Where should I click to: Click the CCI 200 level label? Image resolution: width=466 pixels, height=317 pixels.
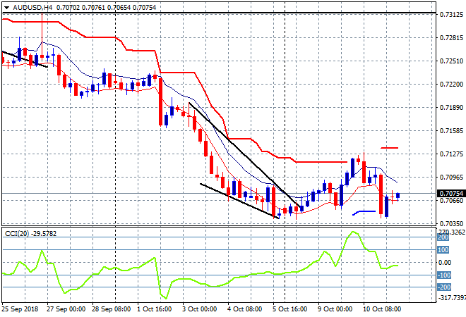pyautogui.click(x=443, y=237)
